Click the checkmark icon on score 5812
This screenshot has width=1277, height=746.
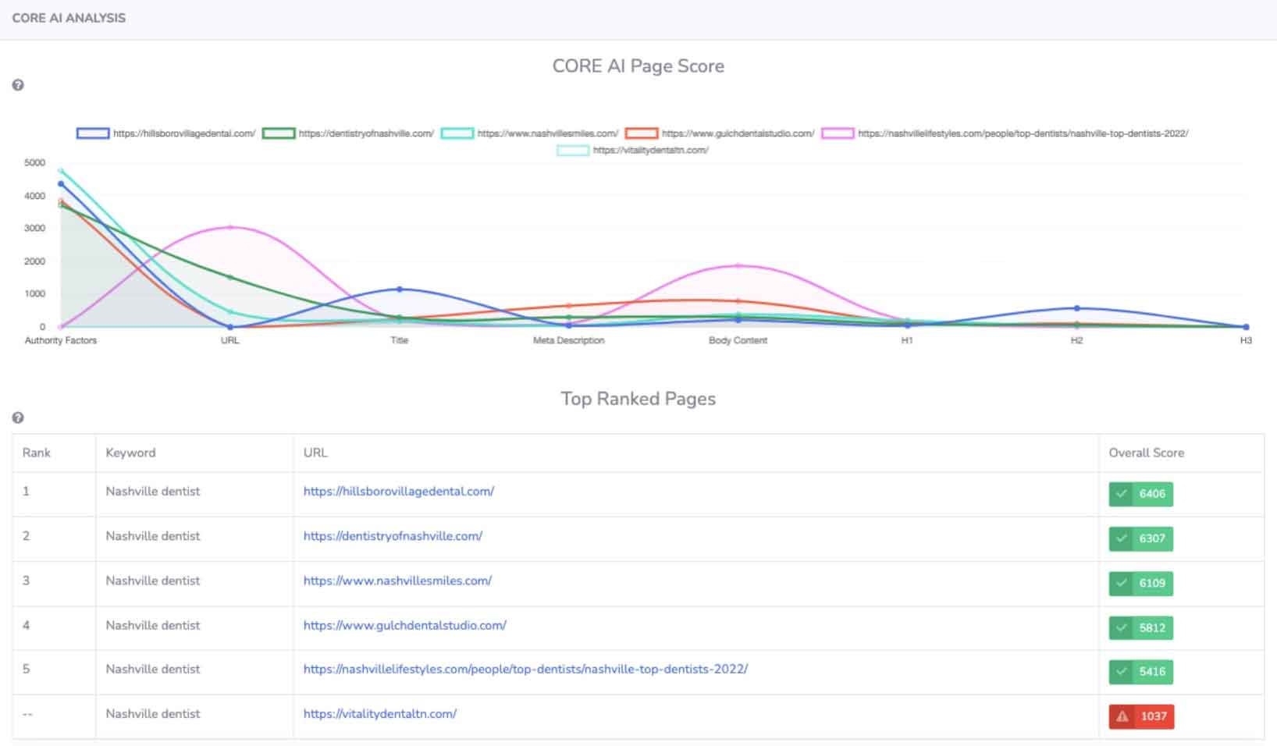point(1122,627)
